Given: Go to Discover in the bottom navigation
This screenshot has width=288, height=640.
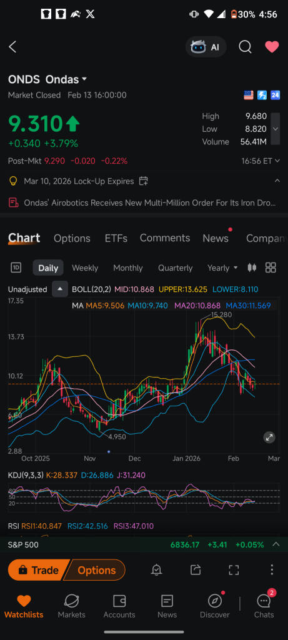Looking at the screenshot, I should [214, 606].
